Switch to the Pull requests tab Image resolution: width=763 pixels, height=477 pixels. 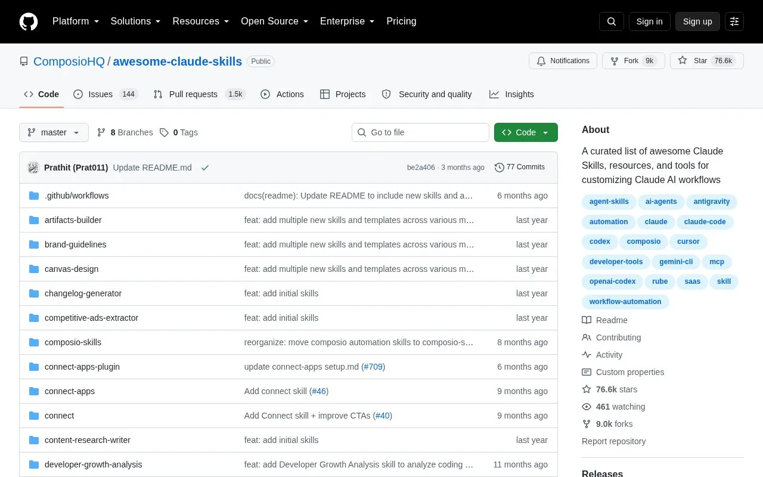click(x=199, y=94)
